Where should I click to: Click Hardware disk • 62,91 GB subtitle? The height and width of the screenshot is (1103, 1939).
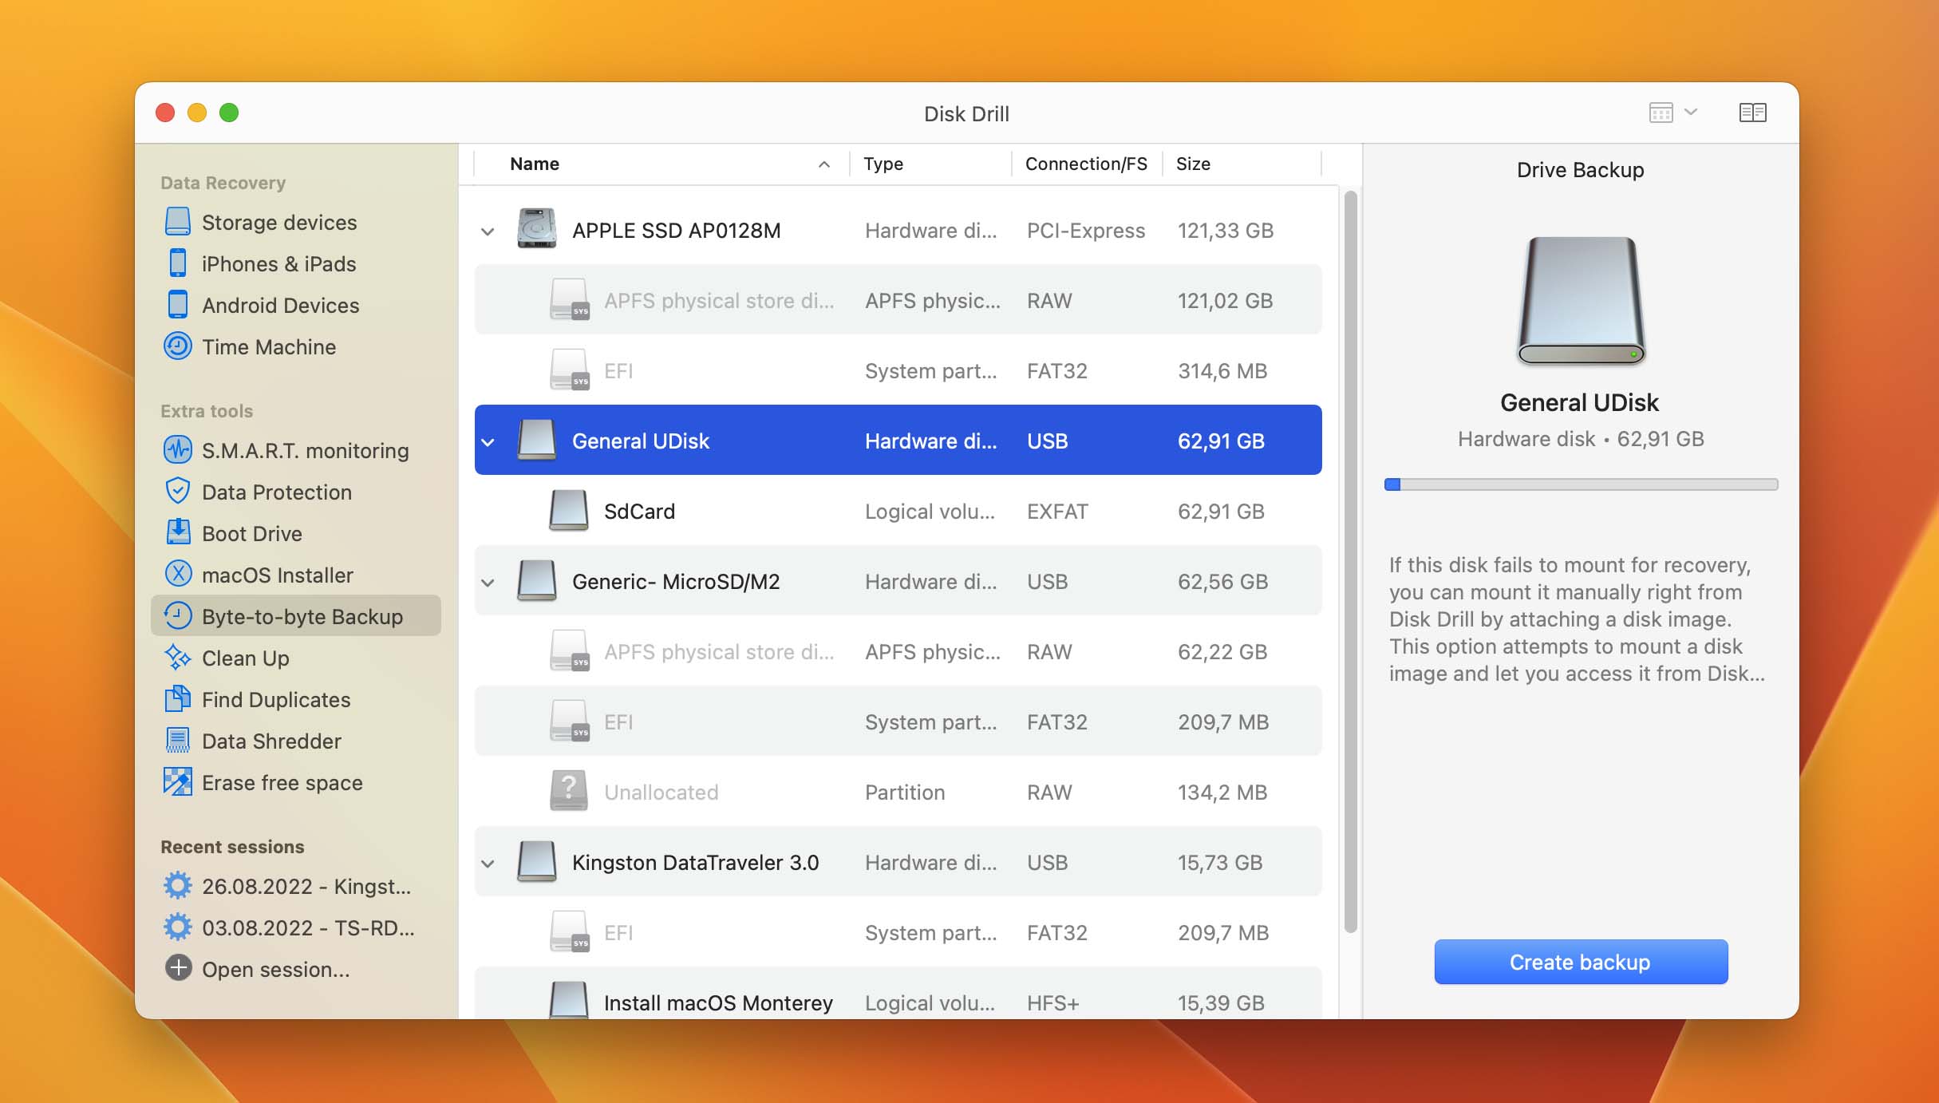pyautogui.click(x=1580, y=438)
